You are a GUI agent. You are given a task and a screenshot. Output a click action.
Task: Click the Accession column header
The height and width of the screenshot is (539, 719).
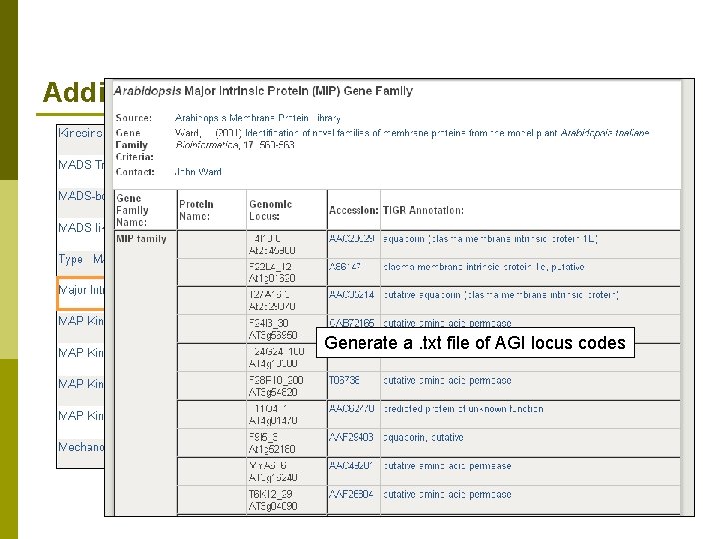[354, 210]
